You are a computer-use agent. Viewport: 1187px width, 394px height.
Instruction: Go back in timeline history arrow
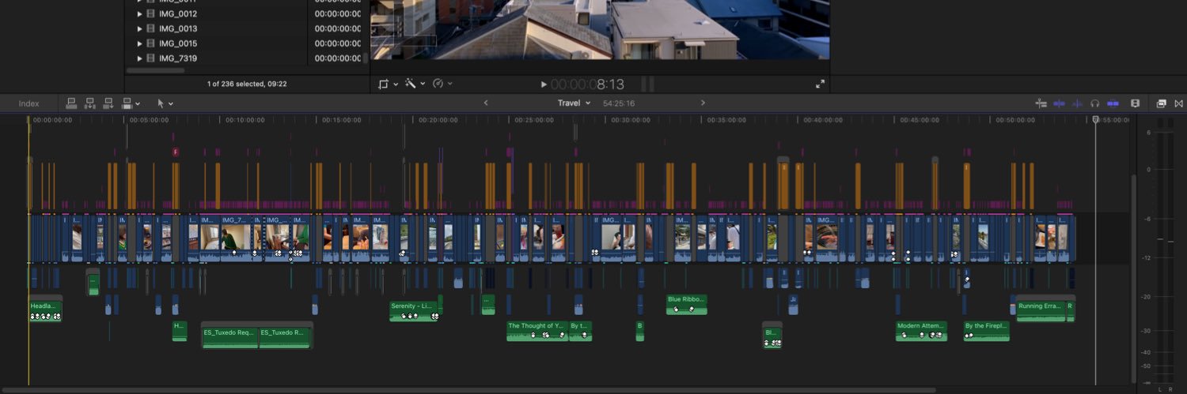click(x=486, y=103)
